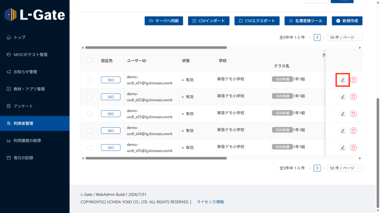
Task: Click the right arrow of top table scrollbar
Action: point(360,48)
